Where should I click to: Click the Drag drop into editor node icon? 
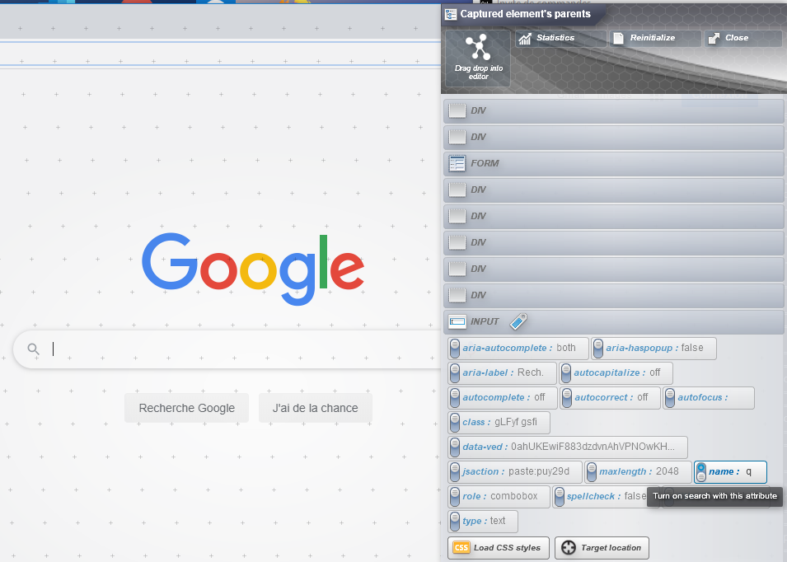pos(478,48)
